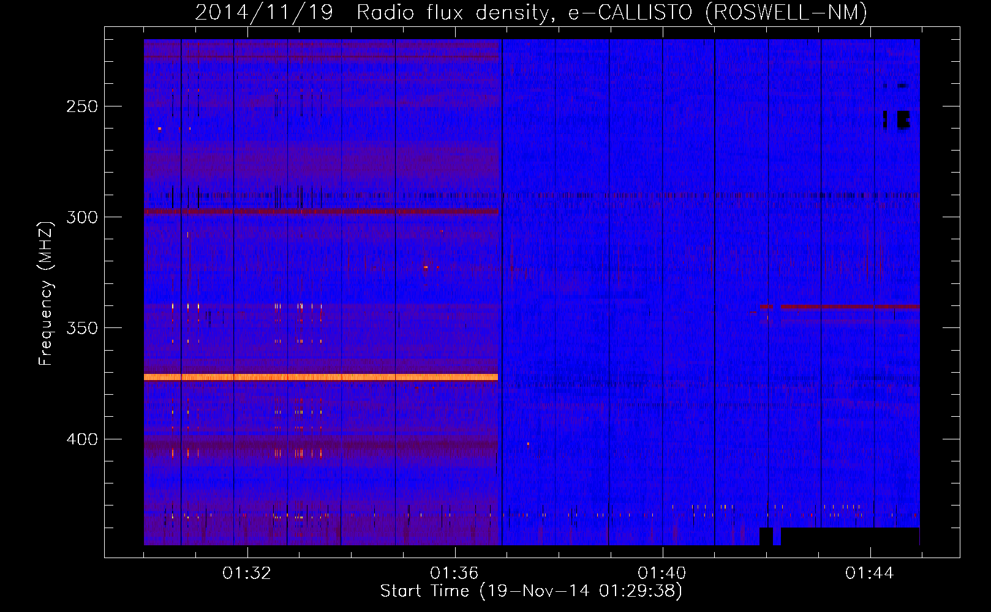Image resolution: width=991 pixels, height=612 pixels.
Task: Click the '350' frequency tick label
Action: point(82,328)
